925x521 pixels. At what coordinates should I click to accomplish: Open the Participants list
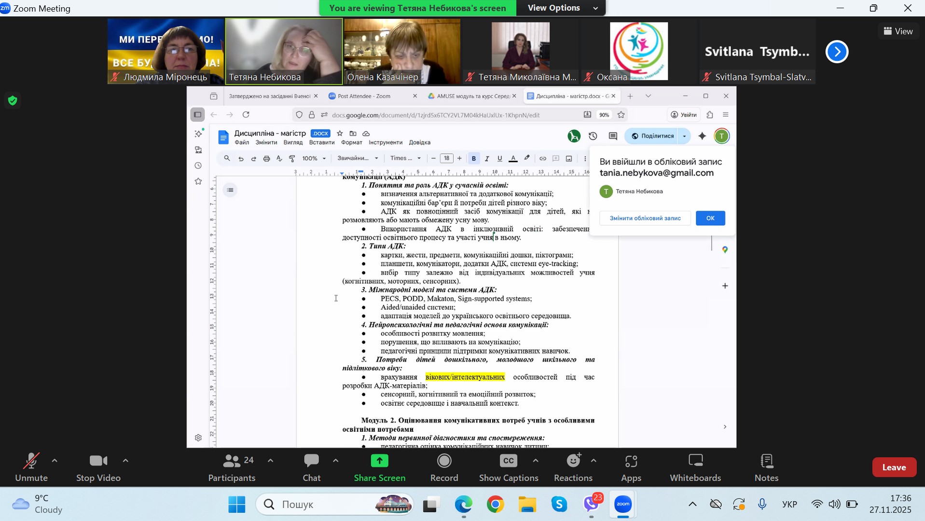[x=232, y=467]
